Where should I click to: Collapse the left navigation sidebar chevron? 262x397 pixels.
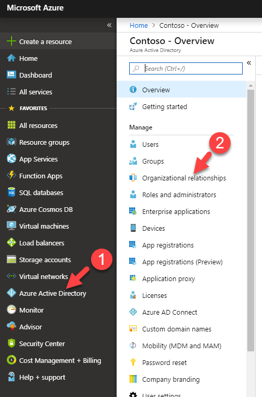[109, 25]
